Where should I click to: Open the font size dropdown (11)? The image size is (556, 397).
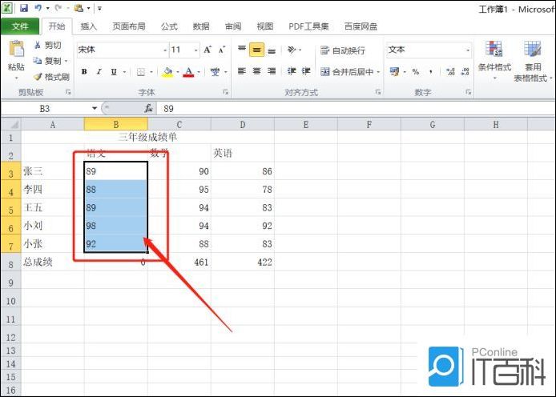[x=195, y=50]
